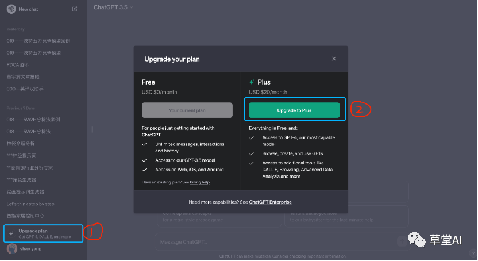Screen dimensions: 478x261
Task: Open the PDCA循环 chat in sidebar
Action: [18, 64]
